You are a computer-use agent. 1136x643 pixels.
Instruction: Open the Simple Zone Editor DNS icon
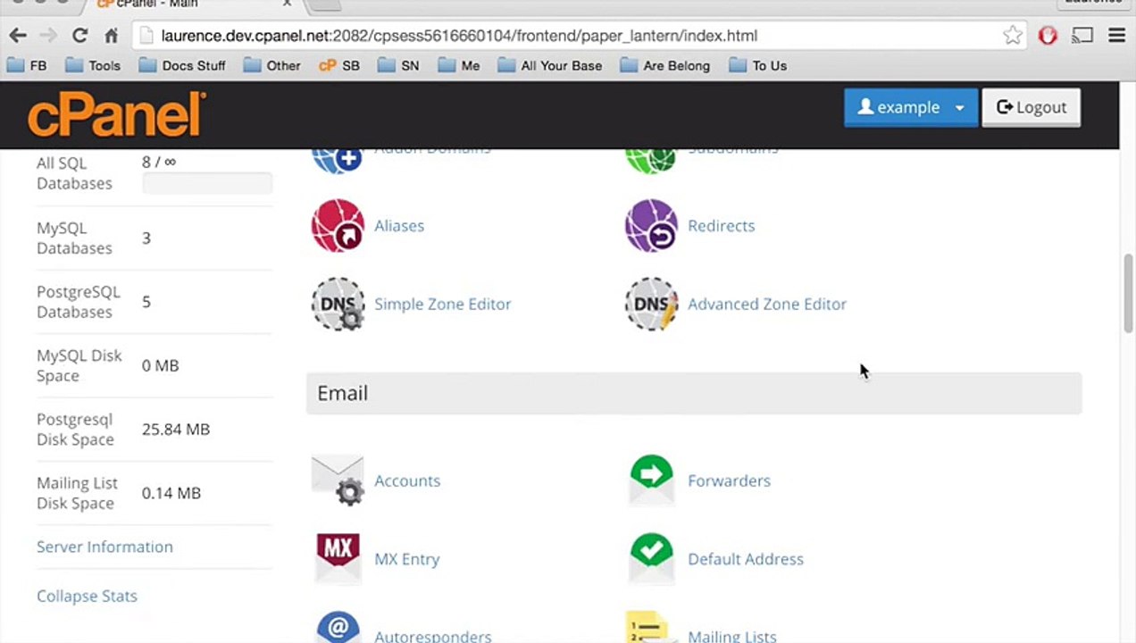point(338,305)
